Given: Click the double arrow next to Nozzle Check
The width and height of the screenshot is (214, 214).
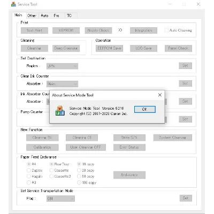Looking at the screenshot, I should coord(120,30).
